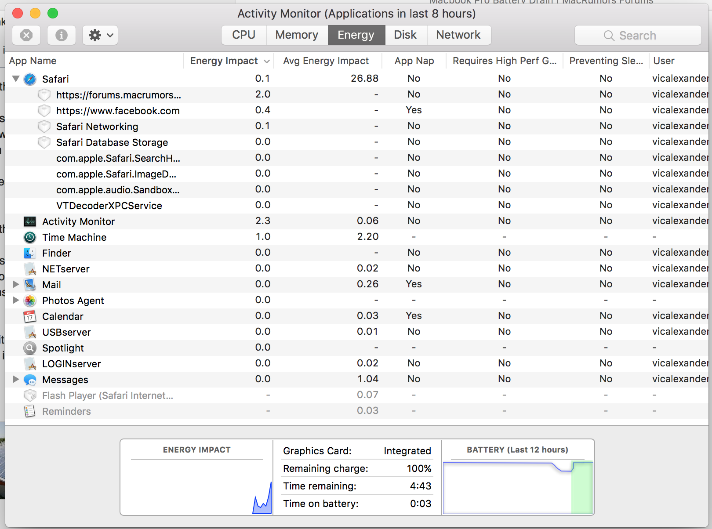Click Mail's 0.26 average energy value
This screenshot has height=529, width=712.
[367, 284]
